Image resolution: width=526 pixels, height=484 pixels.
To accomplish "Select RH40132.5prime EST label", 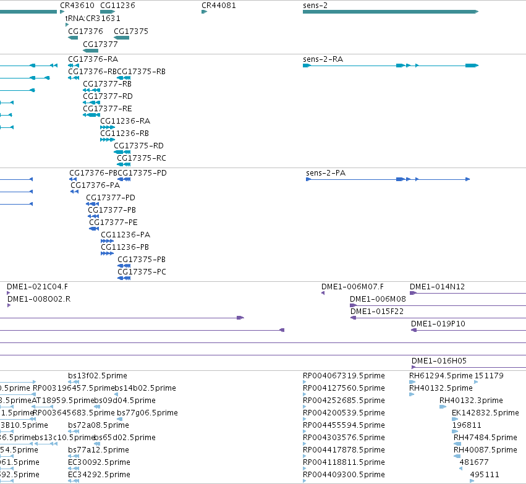I will pyautogui.click(x=441, y=388).
